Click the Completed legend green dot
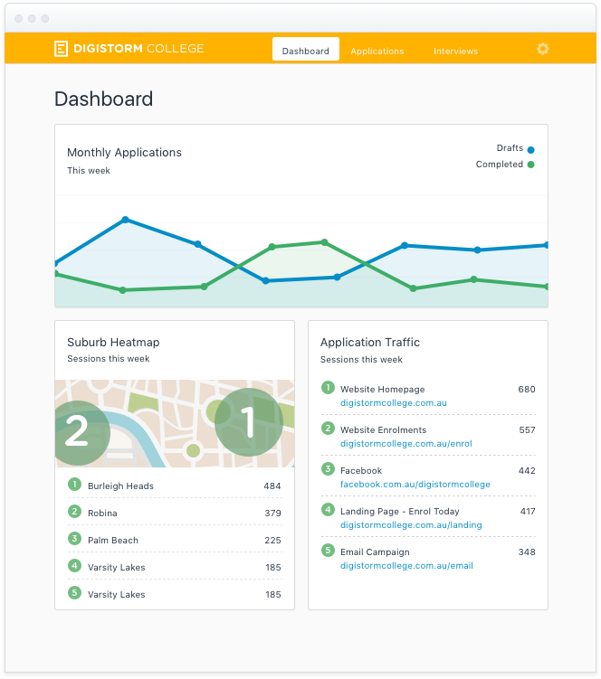The height and width of the screenshot is (679, 601). [530, 165]
